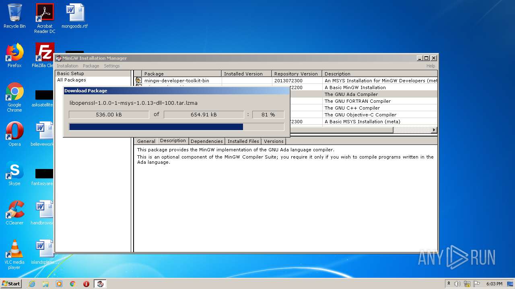Sort by the Installed Version column header
Image resolution: width=515 pixels, height=289 pixels.
(247, 74)
